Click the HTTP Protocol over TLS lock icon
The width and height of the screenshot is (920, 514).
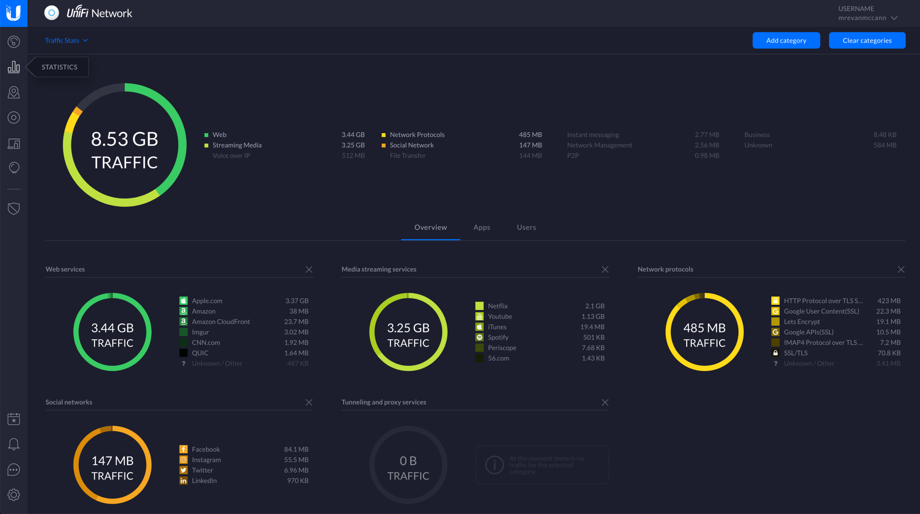pos(775,300)
